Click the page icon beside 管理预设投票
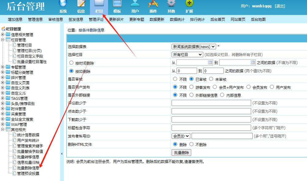The width and height of the screenshot is (307, 181). click(x=14, y=173)
